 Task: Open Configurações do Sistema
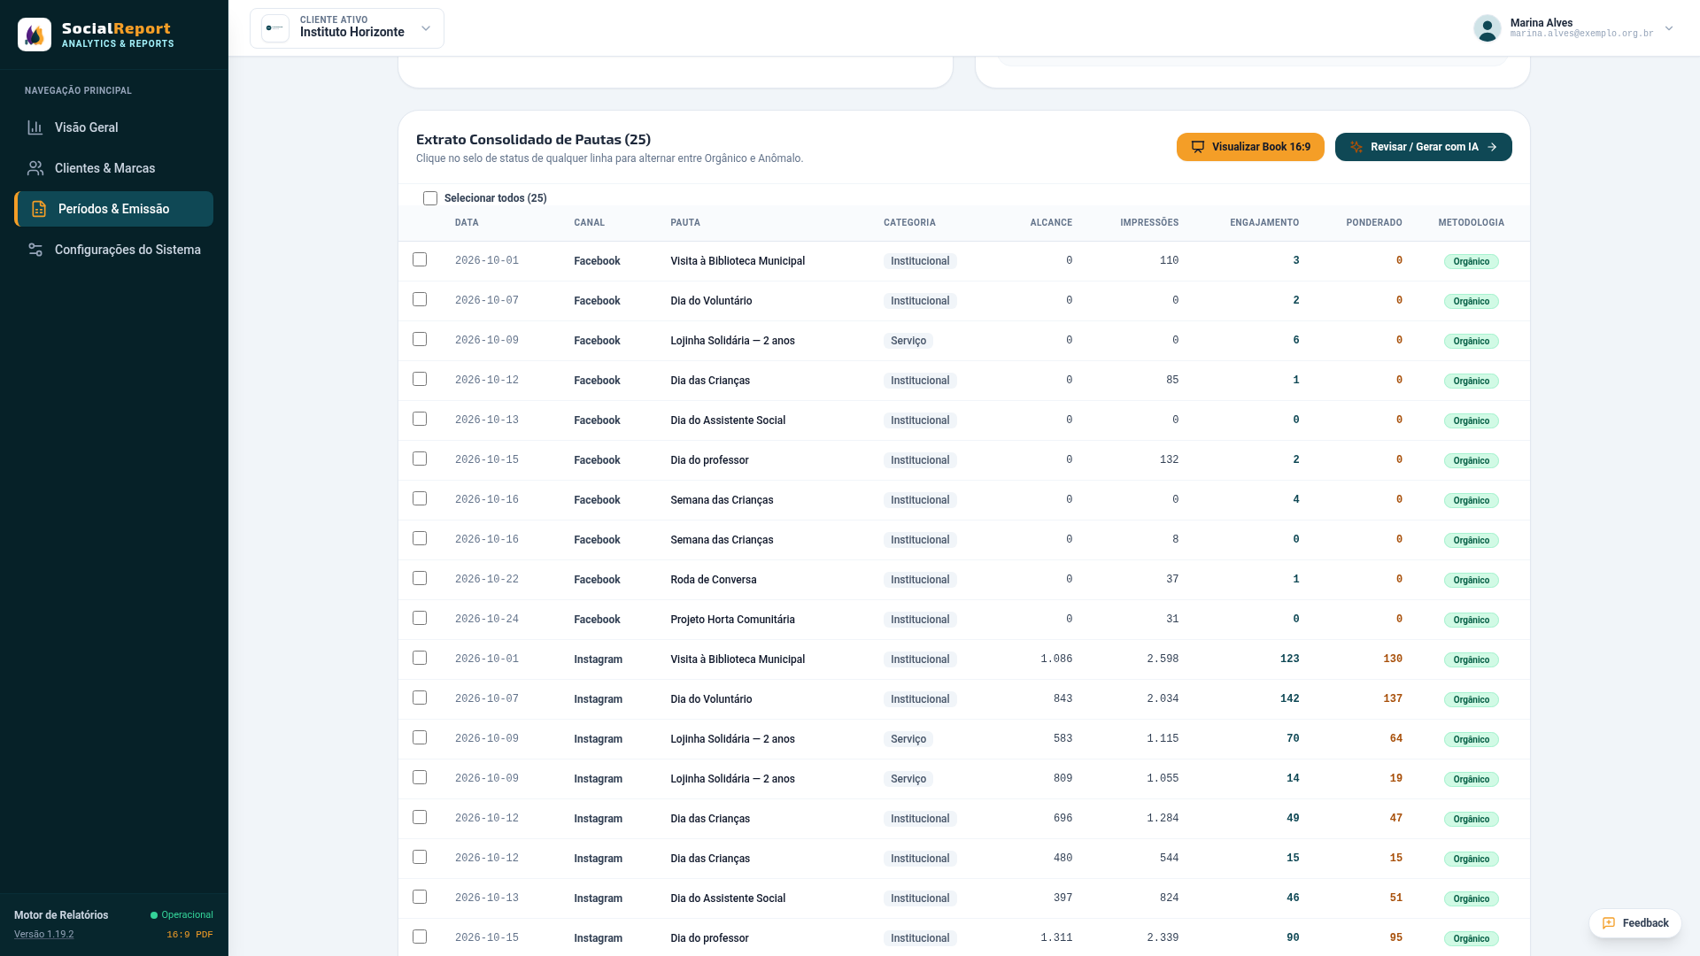tap(113, 250)
